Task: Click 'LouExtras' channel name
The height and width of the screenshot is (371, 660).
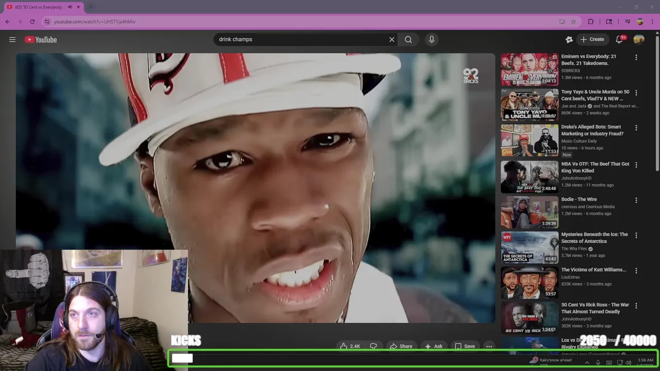Action: 571,277
